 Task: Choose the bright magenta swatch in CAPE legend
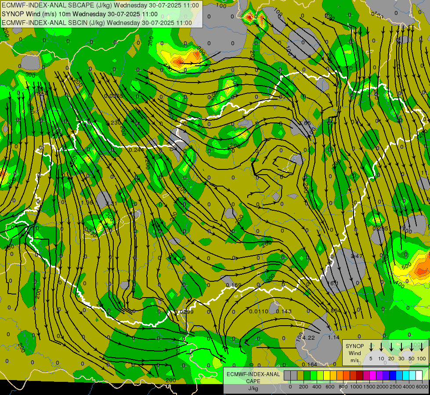[x=373, y=375]
